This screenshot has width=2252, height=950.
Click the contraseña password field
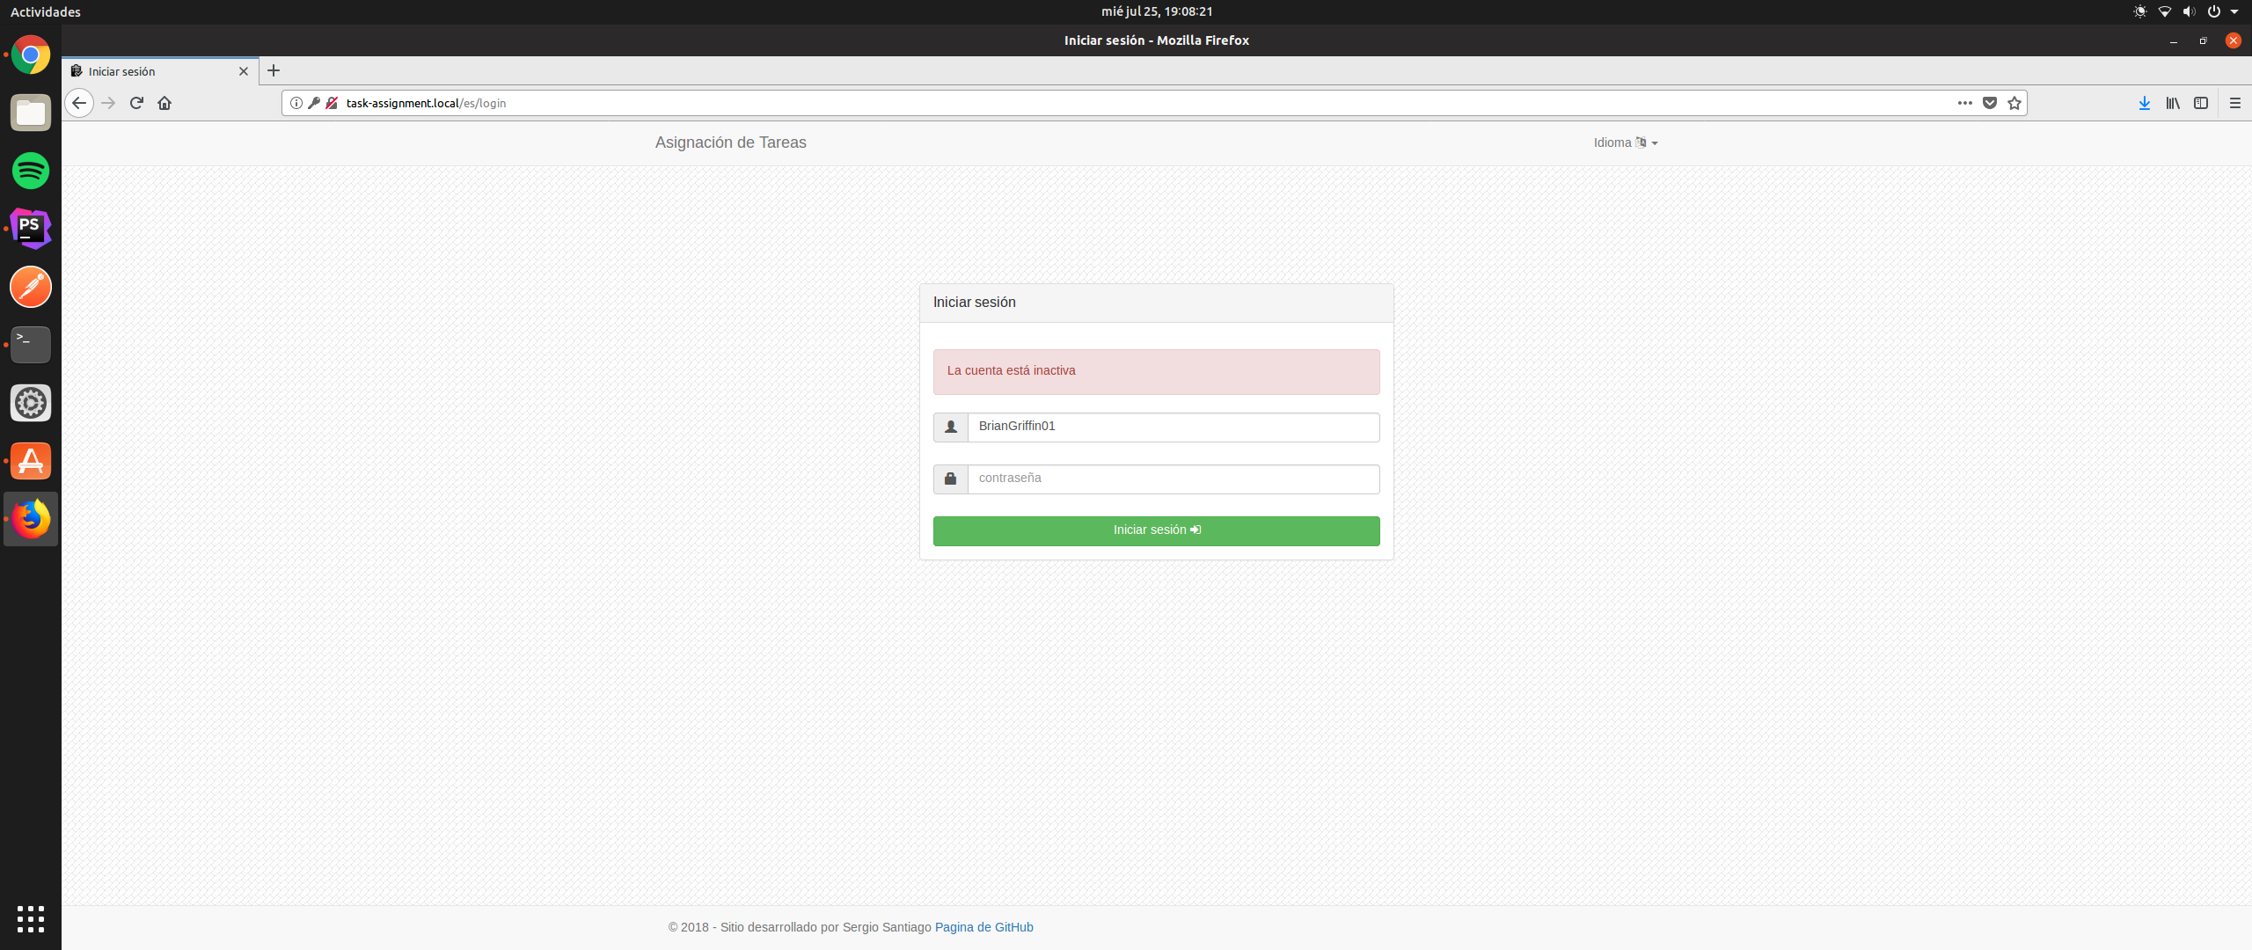[1173, 479]
